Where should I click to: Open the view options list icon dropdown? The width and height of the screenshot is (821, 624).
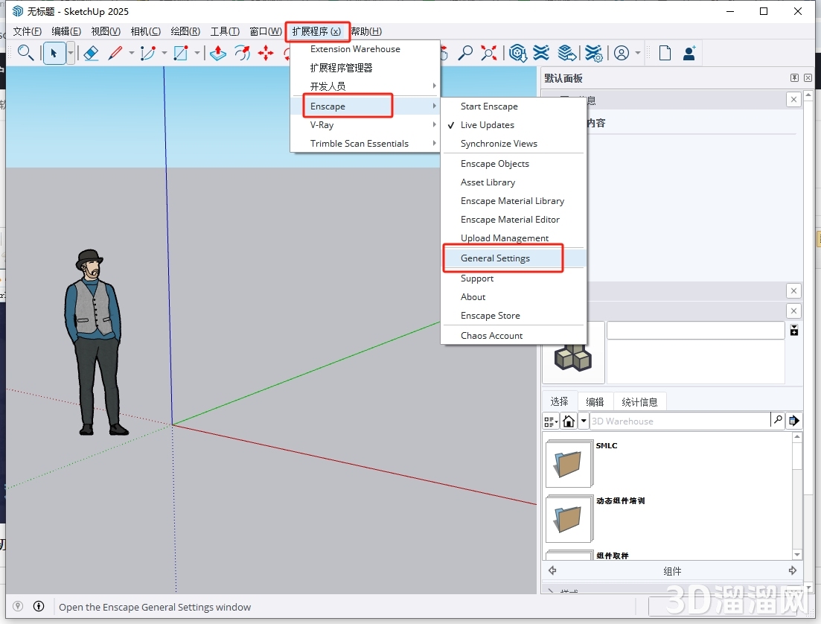(551, 421)
